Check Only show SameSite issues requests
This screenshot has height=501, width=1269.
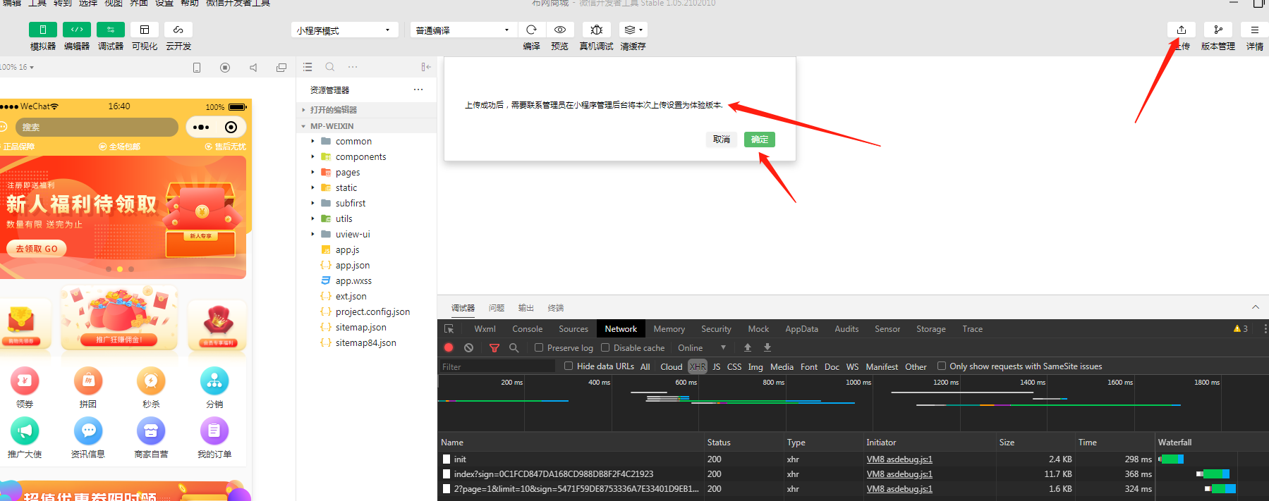(942, 366)
